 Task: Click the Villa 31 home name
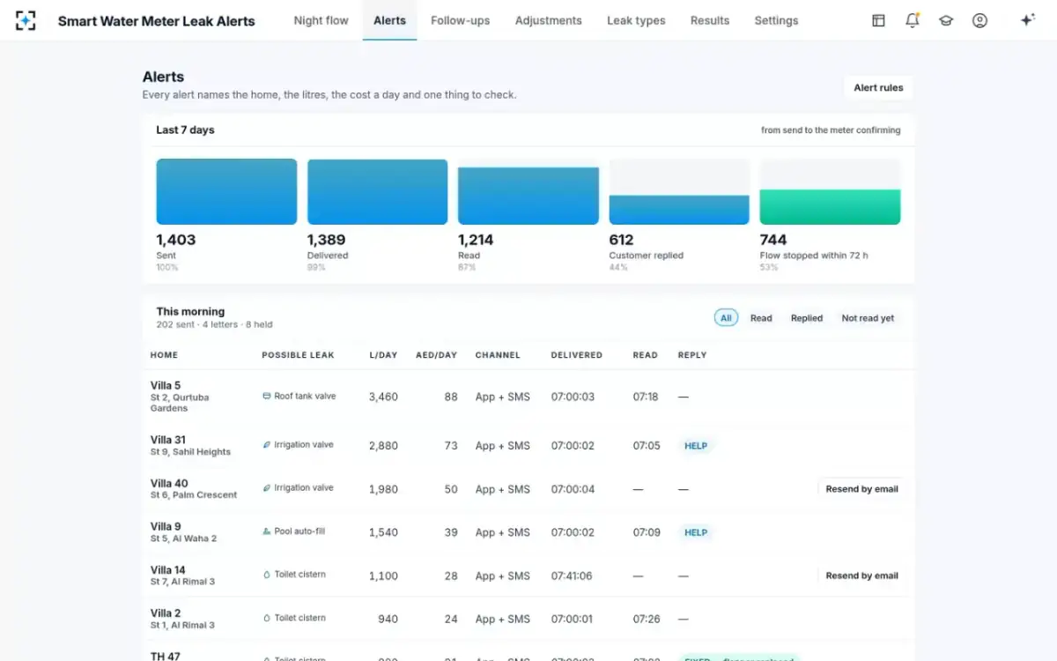pyautogui.click(x=168, y=440)
